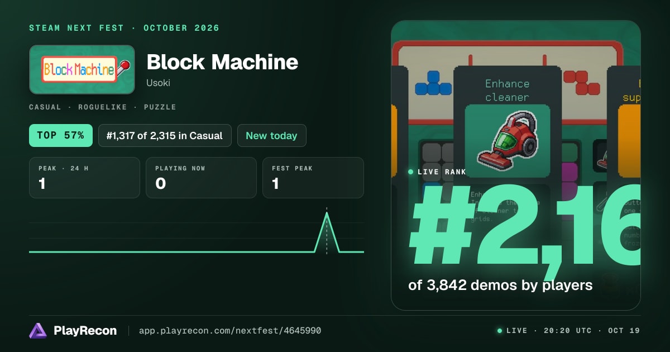Click the Block Machine title

point(222,62)
